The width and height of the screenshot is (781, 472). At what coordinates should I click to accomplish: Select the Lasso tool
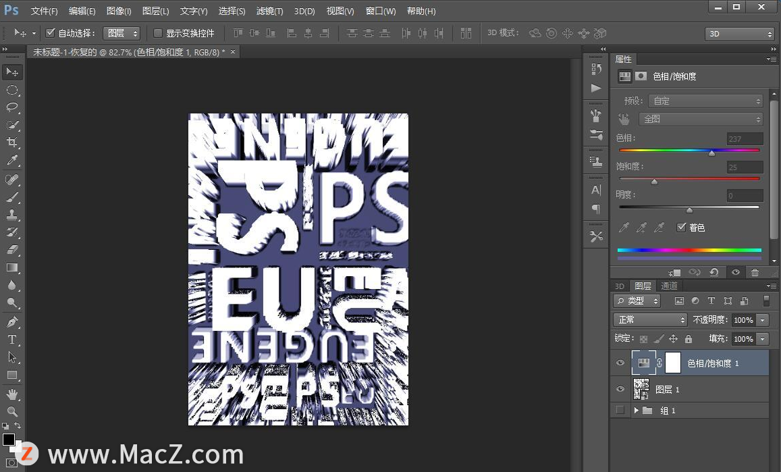tap(12, 107)
